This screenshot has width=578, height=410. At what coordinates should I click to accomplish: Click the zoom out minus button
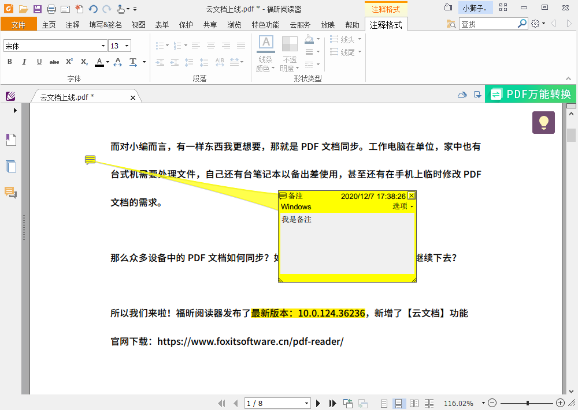click(x=492, y=403)
